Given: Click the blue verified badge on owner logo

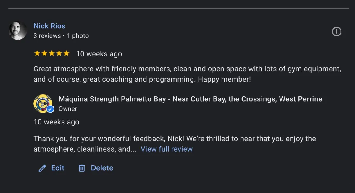Looking at the screenshot, I should click(x=51, y=109).
